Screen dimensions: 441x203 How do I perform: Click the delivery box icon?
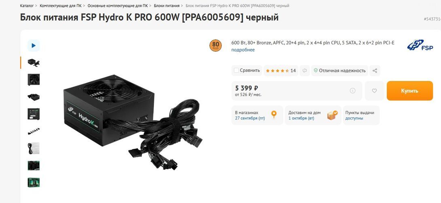click(332, 115)
